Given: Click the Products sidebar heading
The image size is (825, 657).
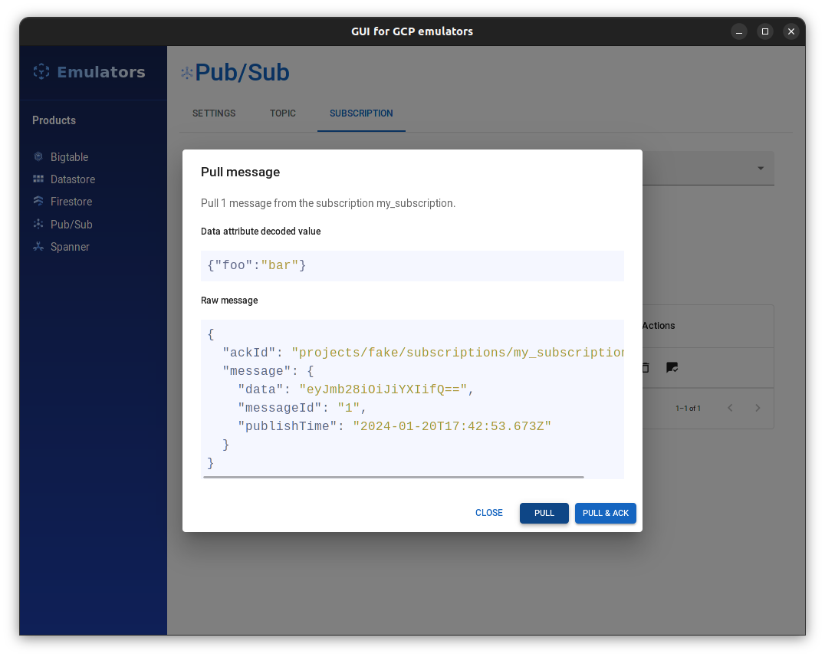Looking at the screenshot, I should point(54,120).
